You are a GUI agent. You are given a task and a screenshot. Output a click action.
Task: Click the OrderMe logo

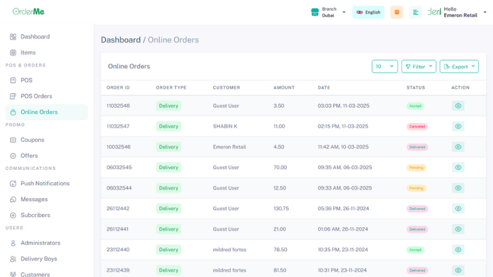(x=28, y=12)
